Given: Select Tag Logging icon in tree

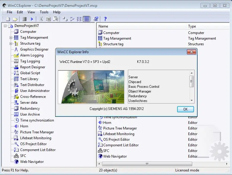Looking at the screenshot, I should click(x=16, y=61).
